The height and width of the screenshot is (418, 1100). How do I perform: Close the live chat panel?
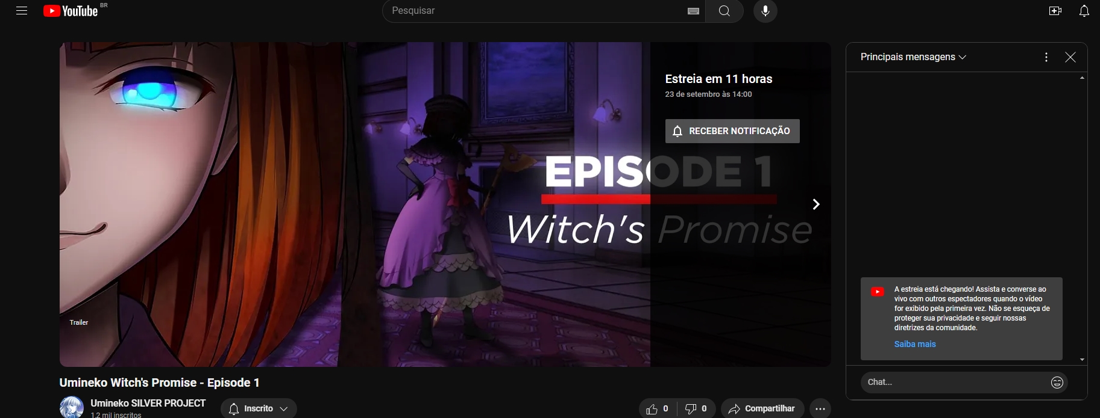coord(1070,57)
